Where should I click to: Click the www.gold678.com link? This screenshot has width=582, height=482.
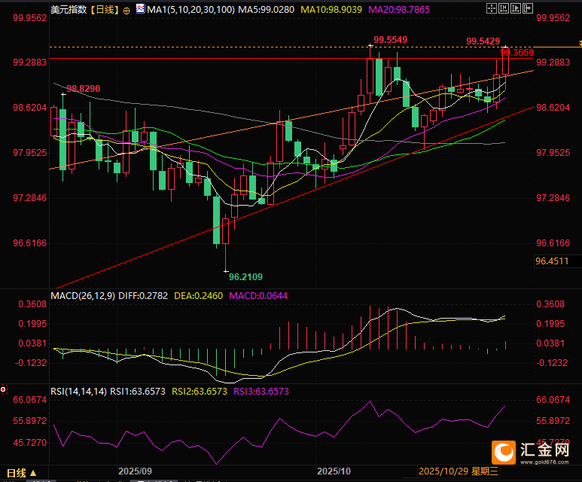point(544,462)
